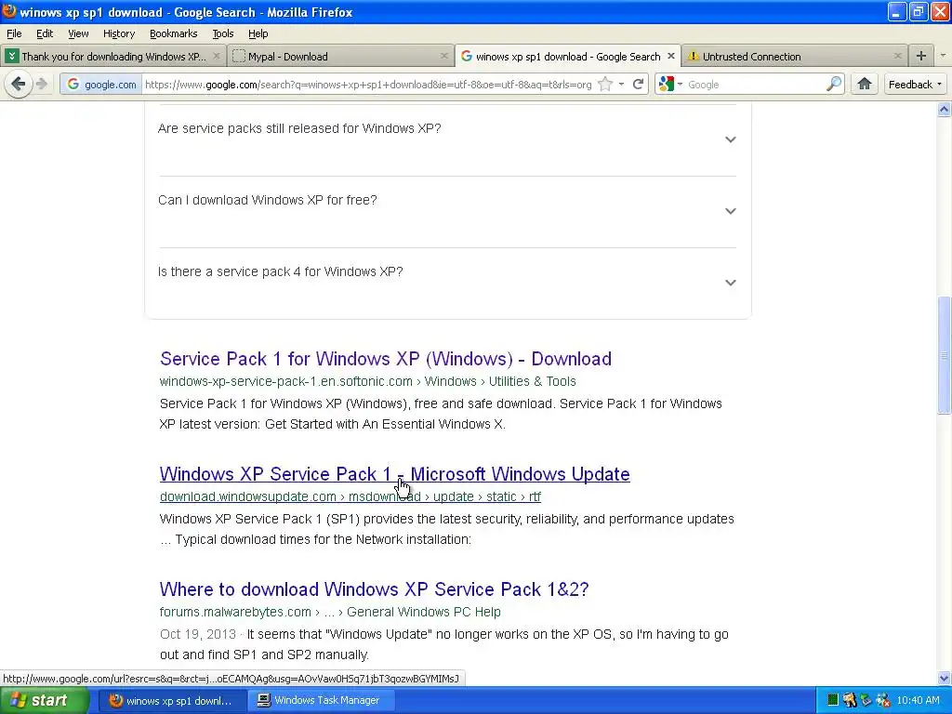
Task: Click the warning icon on Untrusted Connection tab
Action: (693, 56)
